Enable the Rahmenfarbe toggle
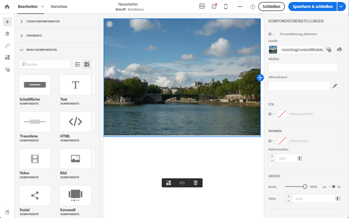This screenshot has height=218, width=349. [272, 141]
